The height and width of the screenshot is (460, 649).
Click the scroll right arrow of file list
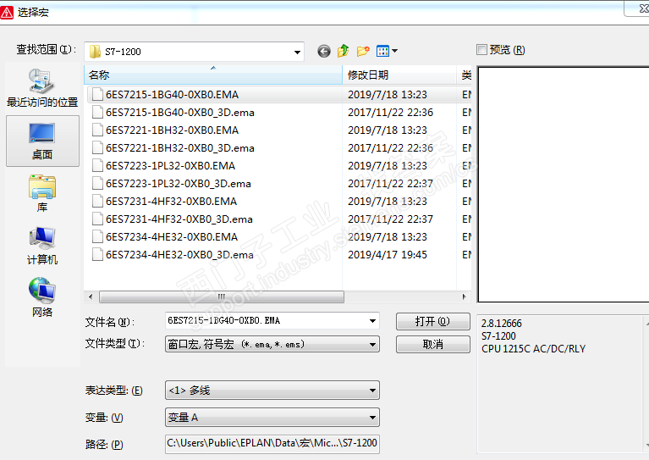pyautogui.click(x=464, y=297)
